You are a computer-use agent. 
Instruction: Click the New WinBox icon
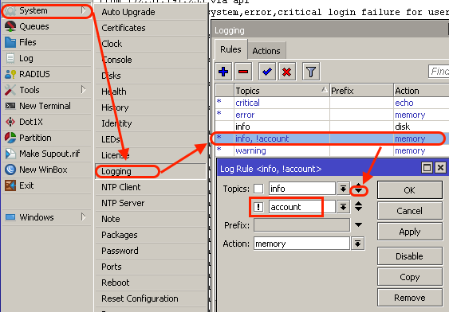10,170
